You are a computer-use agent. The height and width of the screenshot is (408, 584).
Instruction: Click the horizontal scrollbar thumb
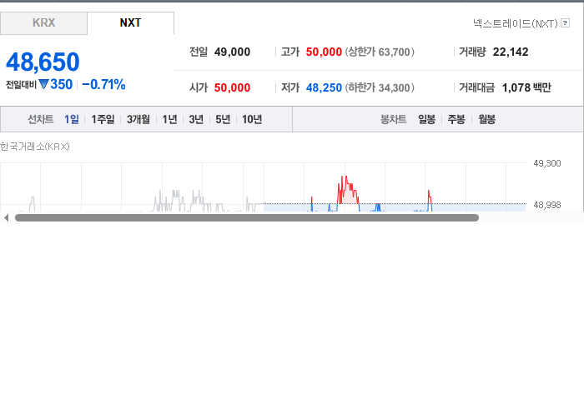247,218
